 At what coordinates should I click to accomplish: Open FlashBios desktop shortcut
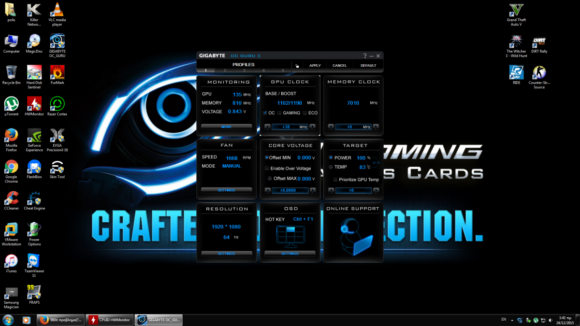click(34, 169)
